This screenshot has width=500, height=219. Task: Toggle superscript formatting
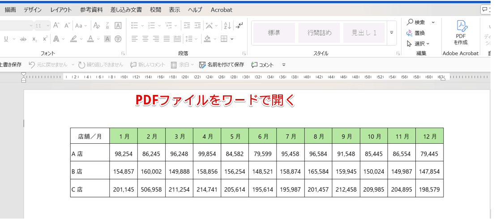tap(45, 39)
